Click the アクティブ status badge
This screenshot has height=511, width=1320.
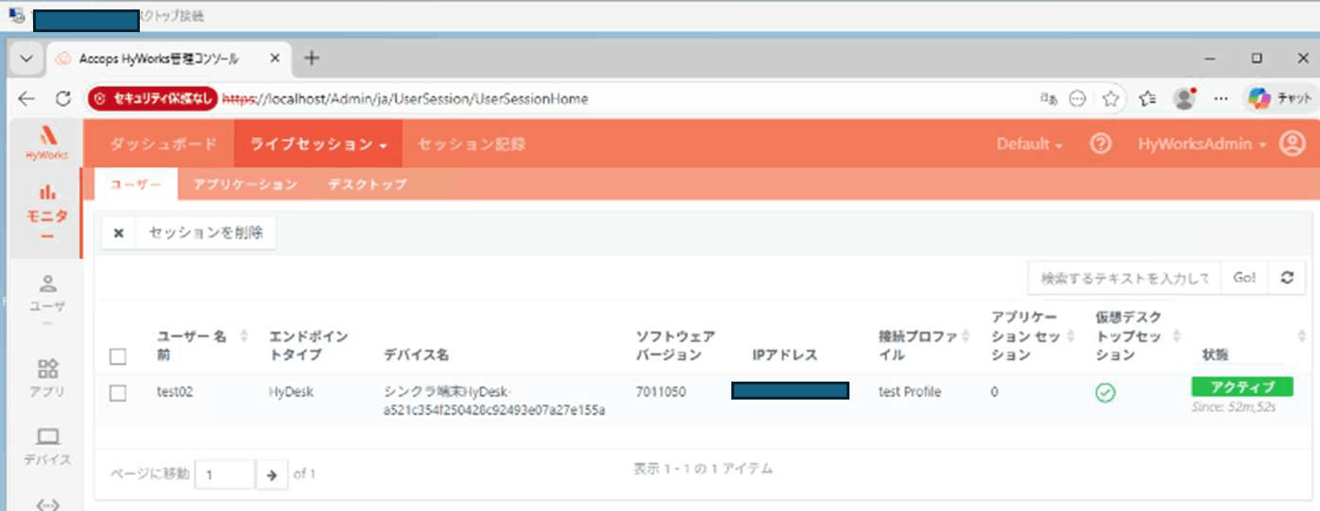pos(1243,387)
